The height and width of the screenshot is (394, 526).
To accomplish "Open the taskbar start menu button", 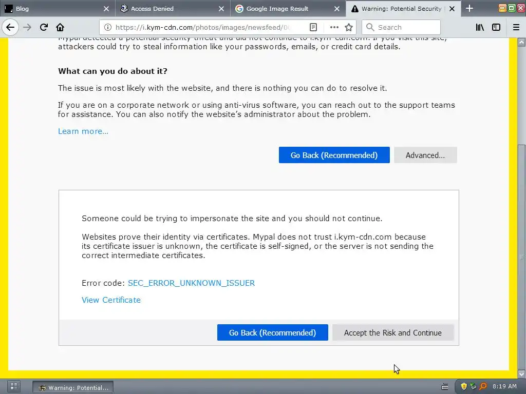I will [14, 386].
